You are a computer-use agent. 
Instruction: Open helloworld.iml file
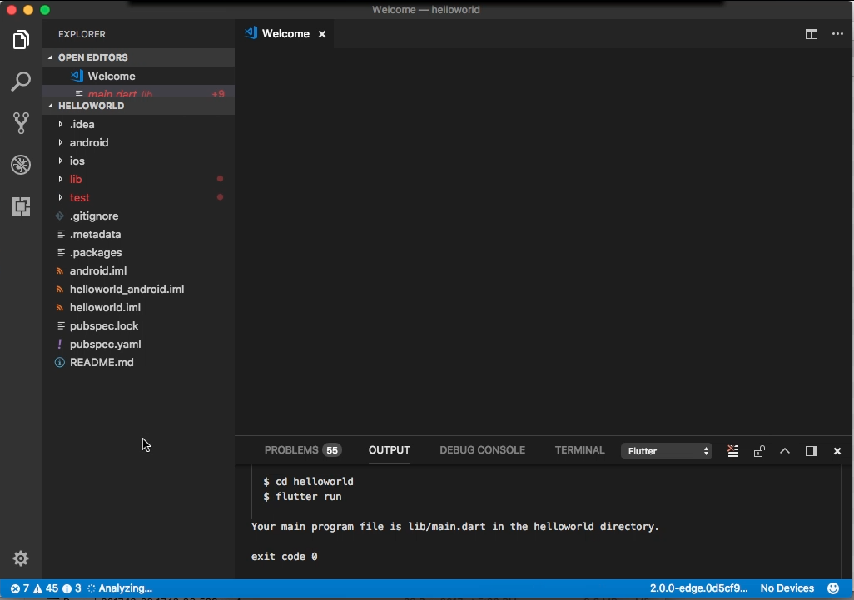[x=138, y=308]
